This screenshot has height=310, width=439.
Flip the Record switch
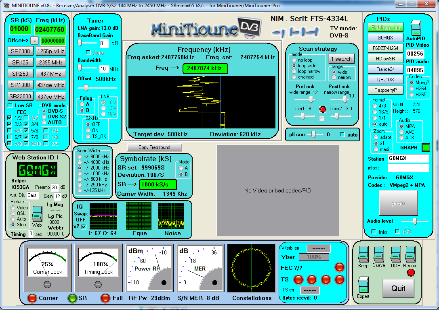410,254
